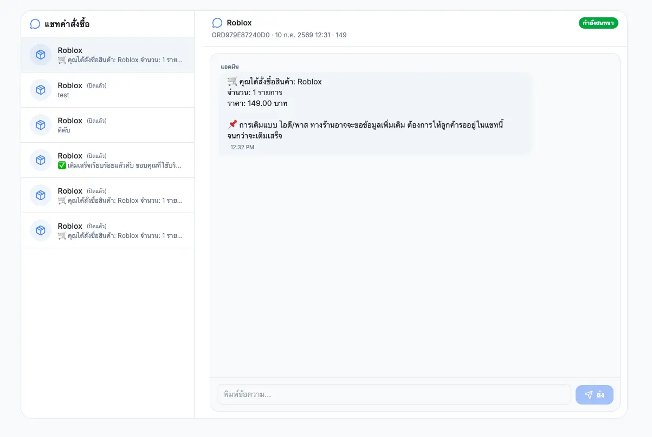Click the 12:32 PM message timestamp

pos(242,147)
